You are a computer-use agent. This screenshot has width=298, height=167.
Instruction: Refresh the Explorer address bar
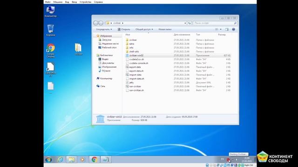tap(190, 23)
